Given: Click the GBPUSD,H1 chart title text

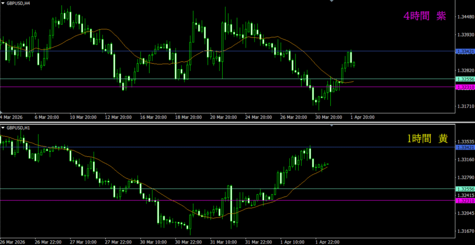Looking at the screenshot, I should point(18,127).
